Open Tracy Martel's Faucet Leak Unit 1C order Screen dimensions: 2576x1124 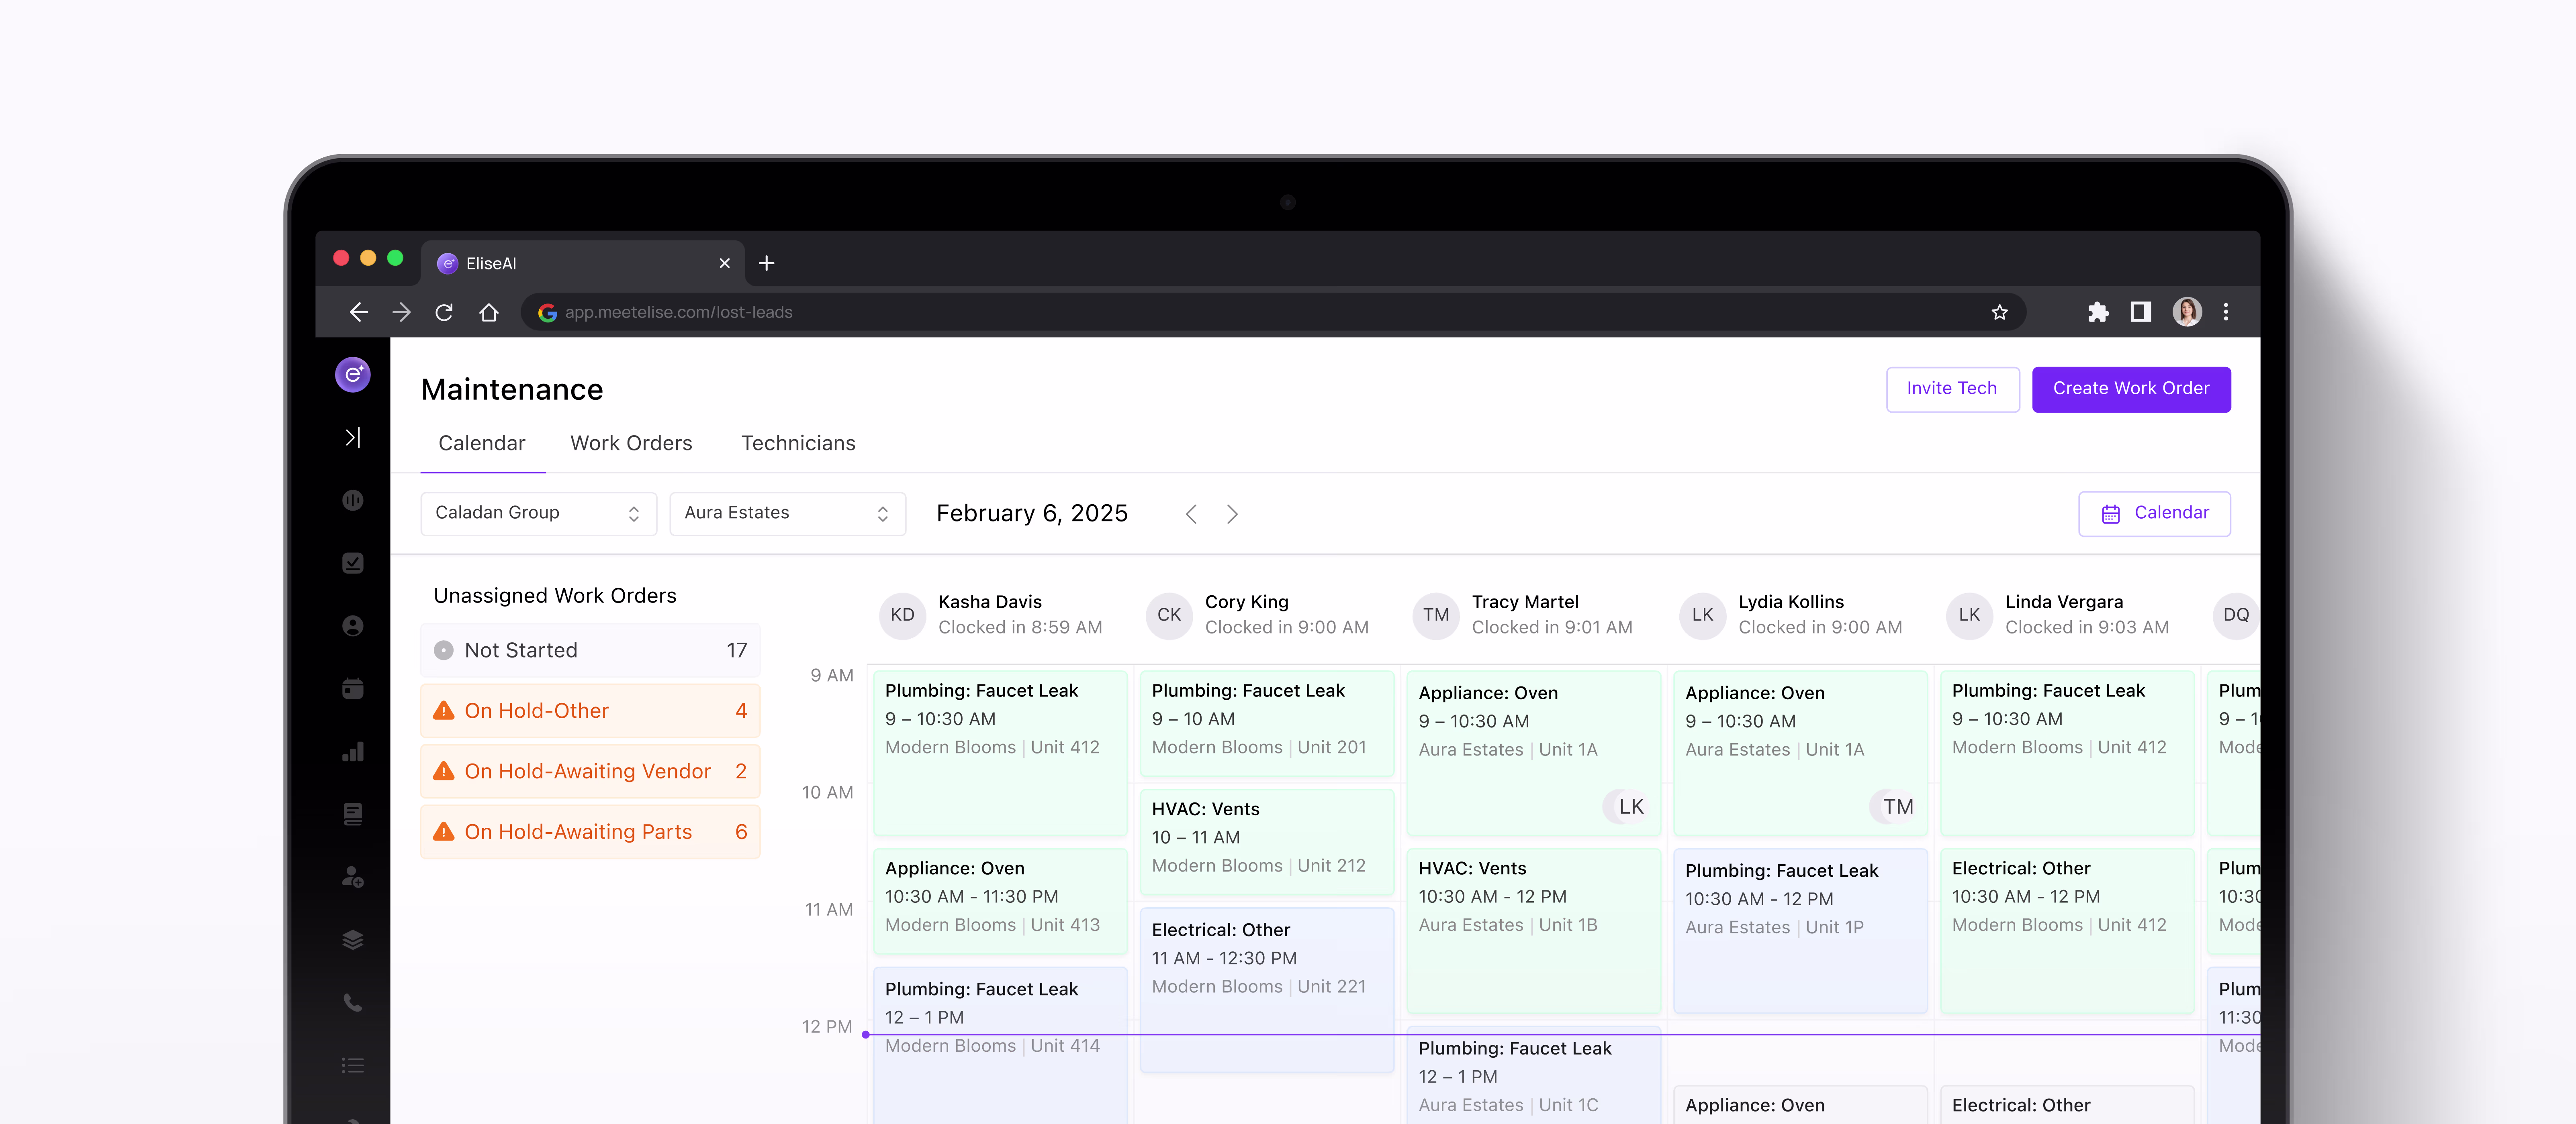[x=1533, y=1075]
